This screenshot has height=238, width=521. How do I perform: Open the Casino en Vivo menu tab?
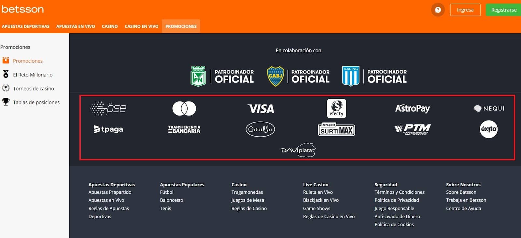click(x=141, y=26)
